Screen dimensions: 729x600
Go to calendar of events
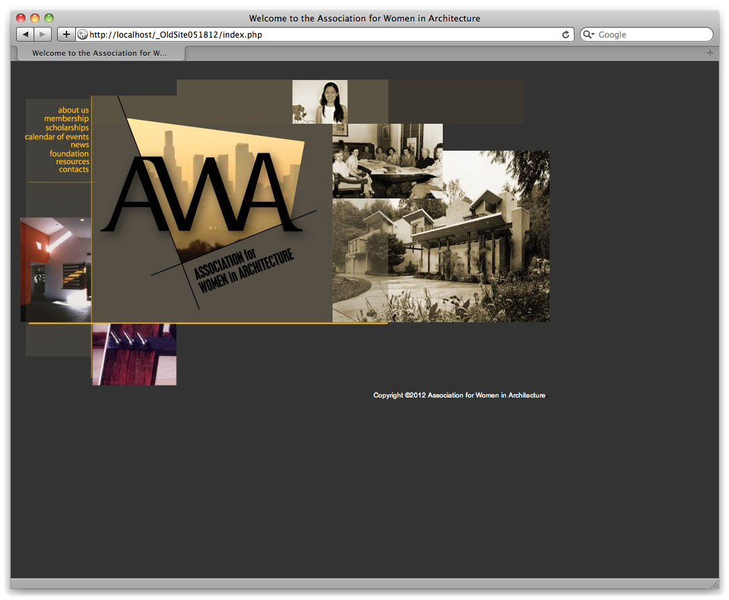(x=56, y=137)
